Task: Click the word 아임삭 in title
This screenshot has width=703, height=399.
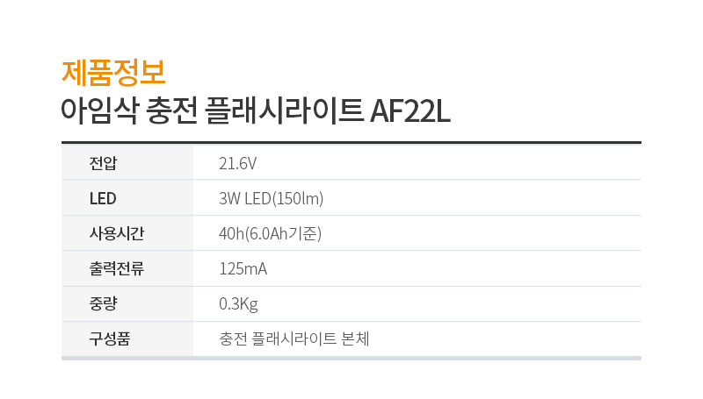Action: tap(100, 111)
